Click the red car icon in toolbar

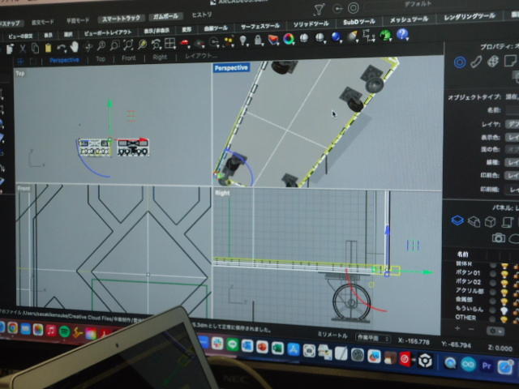[x=185, y=43]
